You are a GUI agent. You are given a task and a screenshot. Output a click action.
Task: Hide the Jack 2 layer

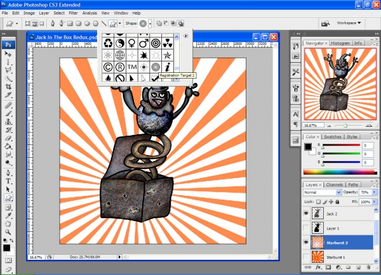[x=306, y=214]
